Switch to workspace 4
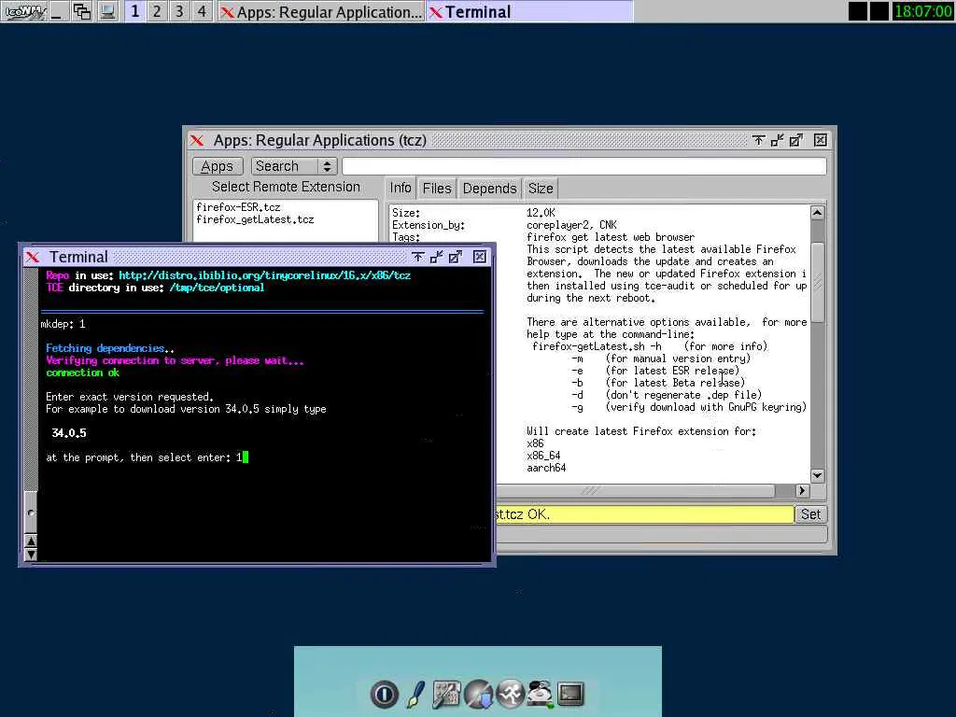This screenshot has width=956, height=717. pos(202,11)
